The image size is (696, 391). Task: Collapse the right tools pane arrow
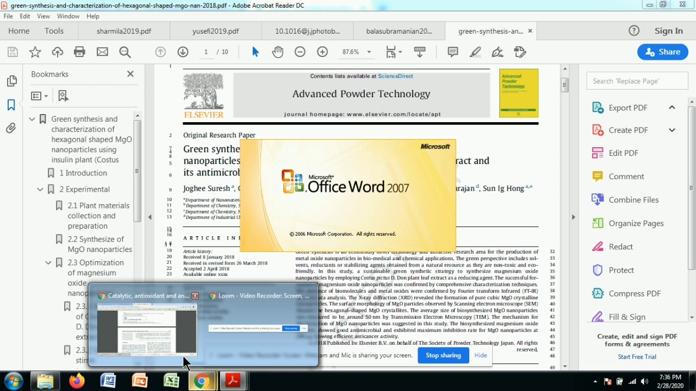click(x=573, y=217)
